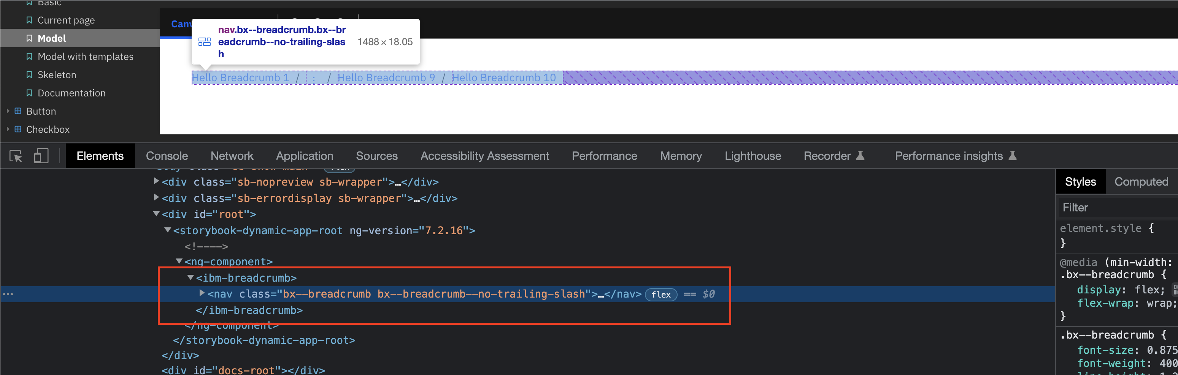The width and height of the screenshot is (1178, 375).
Task: Click bookmark icon beside Current page
Action: point(29,20)
